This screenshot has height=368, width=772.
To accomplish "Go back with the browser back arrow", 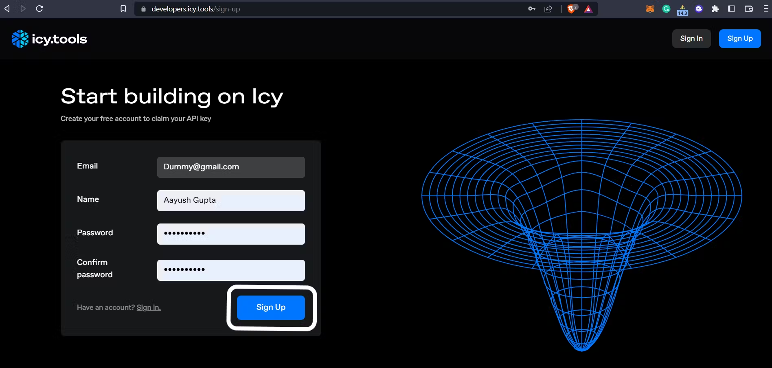I will (7, 9).
